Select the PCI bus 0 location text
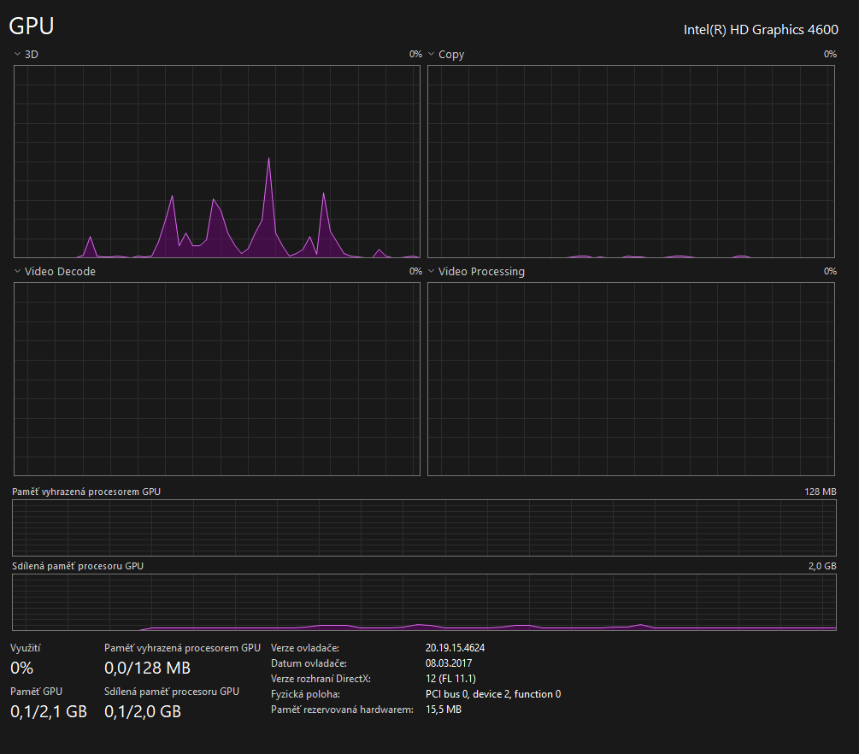The image size is (859, 754). pos(493,694)
